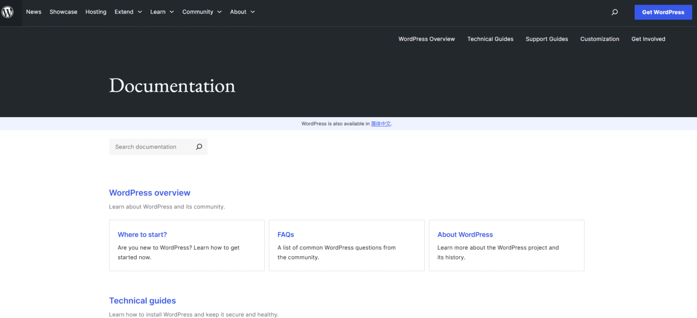Click 'Learn about WordPress and its community.' text
This screenshot has height=318, width=697.
click(x=167, y=207)
